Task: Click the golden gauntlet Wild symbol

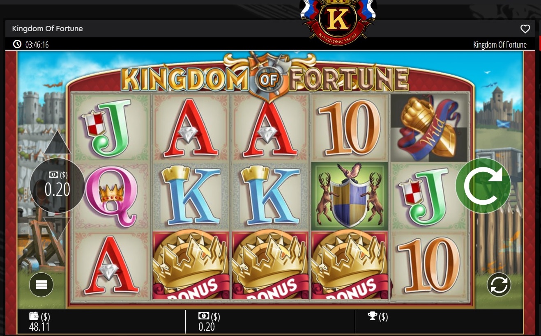Action: pos(429,128)
